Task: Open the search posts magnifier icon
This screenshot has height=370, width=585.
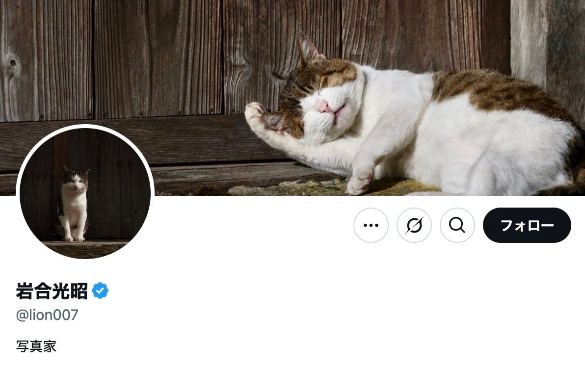Action: [457, 225]
